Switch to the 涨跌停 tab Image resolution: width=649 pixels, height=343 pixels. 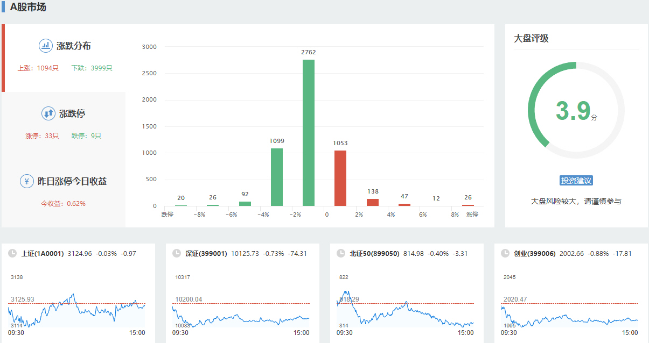pyautogui.click(x=72, y=114)
